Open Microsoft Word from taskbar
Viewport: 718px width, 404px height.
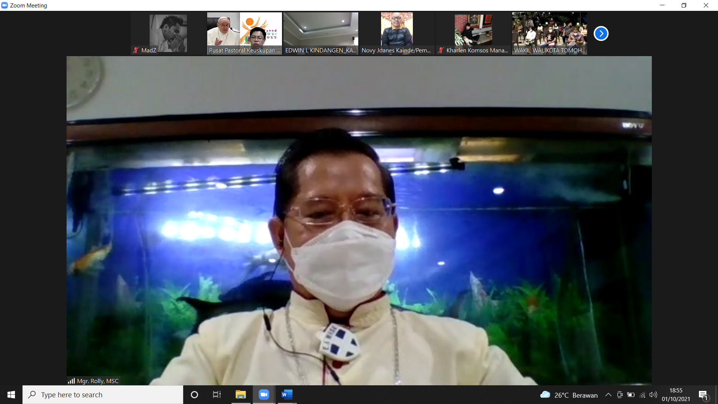click(287, 395)
